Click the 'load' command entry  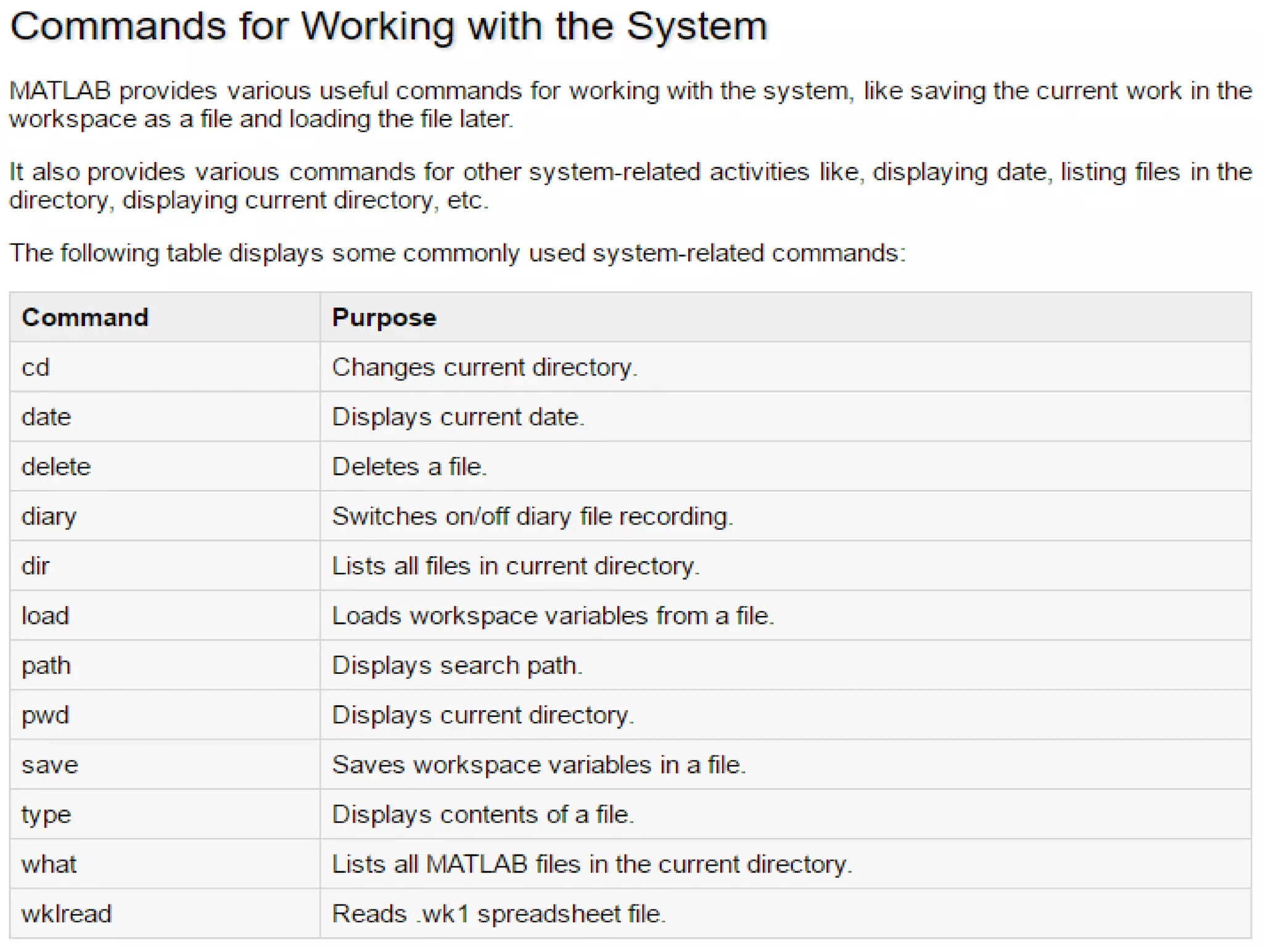46,616
